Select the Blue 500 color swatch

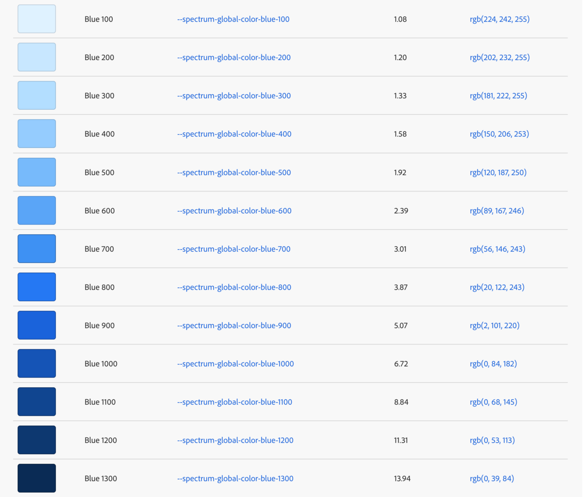coord(37,172)
